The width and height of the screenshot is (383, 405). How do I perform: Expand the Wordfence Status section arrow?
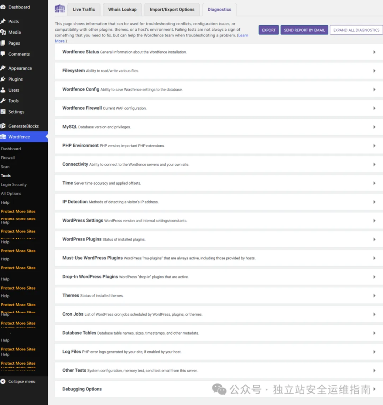[374, 52]
